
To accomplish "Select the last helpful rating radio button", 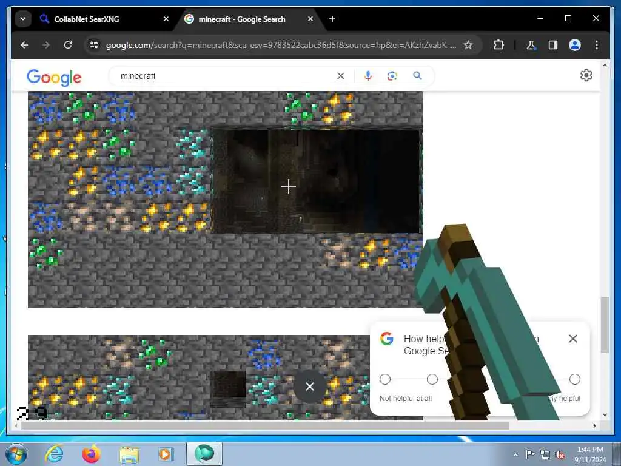I will coord(575,379).
